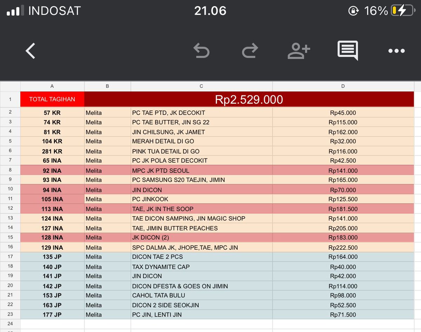Screen dimensions: 421x332
Task: Select price cell Rp162.000
Action: [343, 132]
